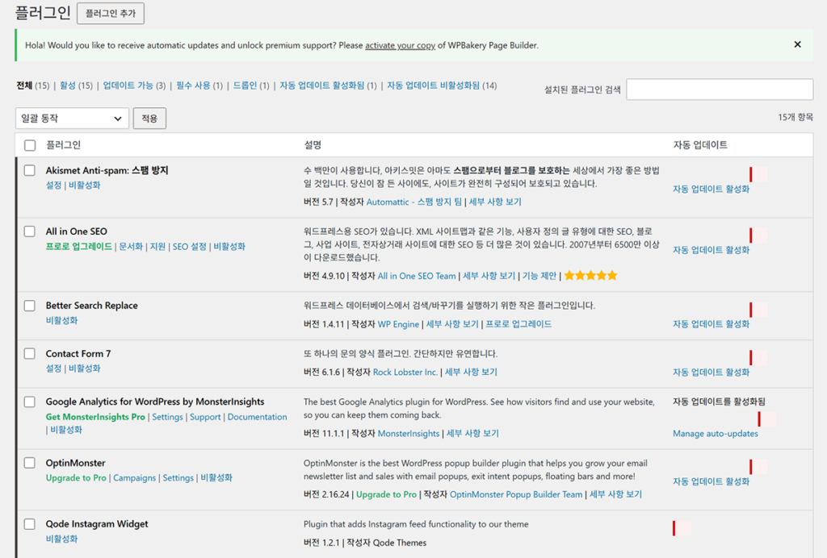
Task: Click 프로로 업그레이드 for All in One SEO
Action: pyautogui.click(x=79, y=247)
